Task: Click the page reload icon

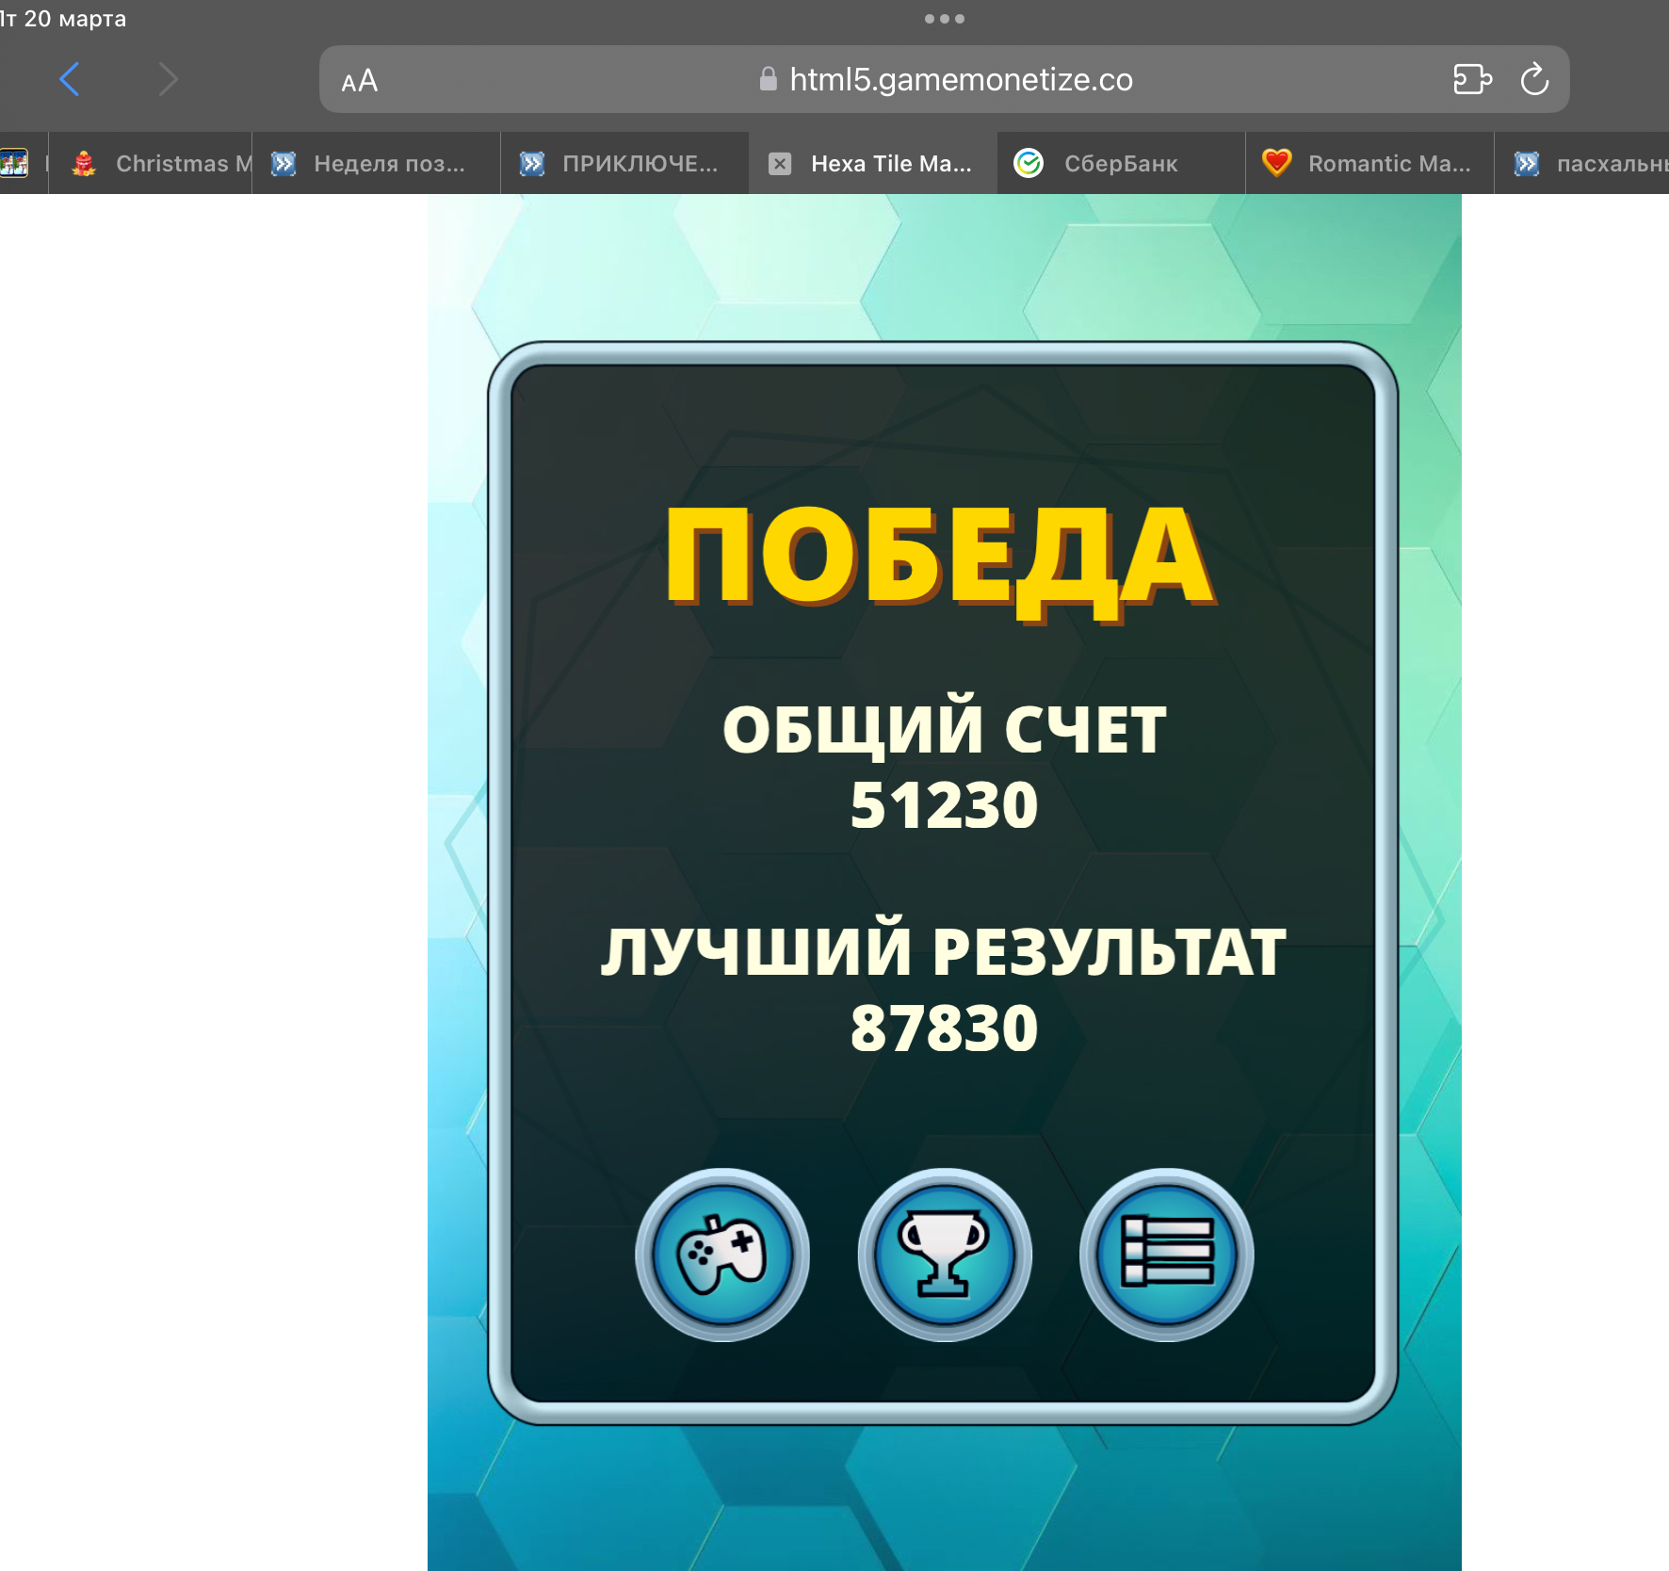Action: [x=1535, y=79]
